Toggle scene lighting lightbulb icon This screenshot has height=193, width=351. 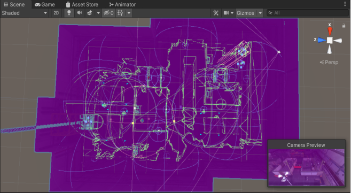(69, 13)
